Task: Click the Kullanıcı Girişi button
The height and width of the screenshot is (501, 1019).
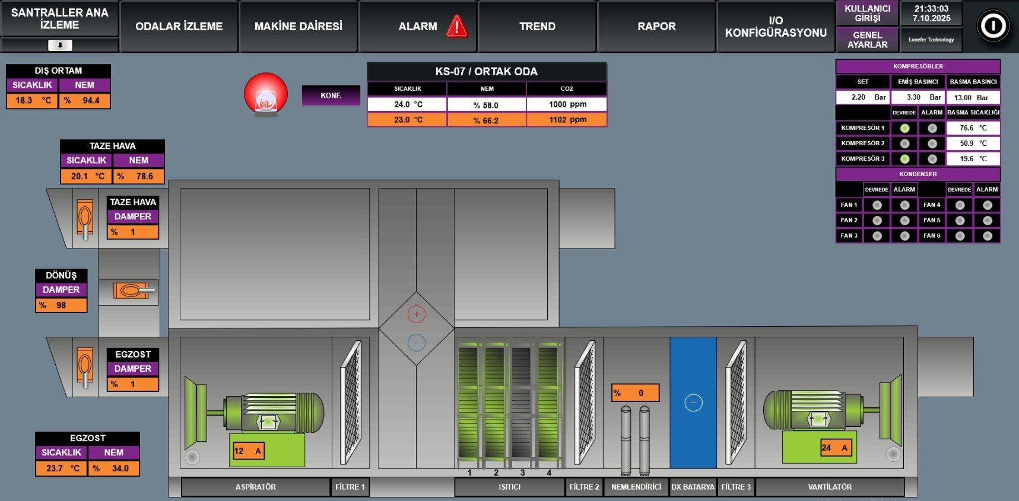Action: pyautogui.click(x=867, y=13)
